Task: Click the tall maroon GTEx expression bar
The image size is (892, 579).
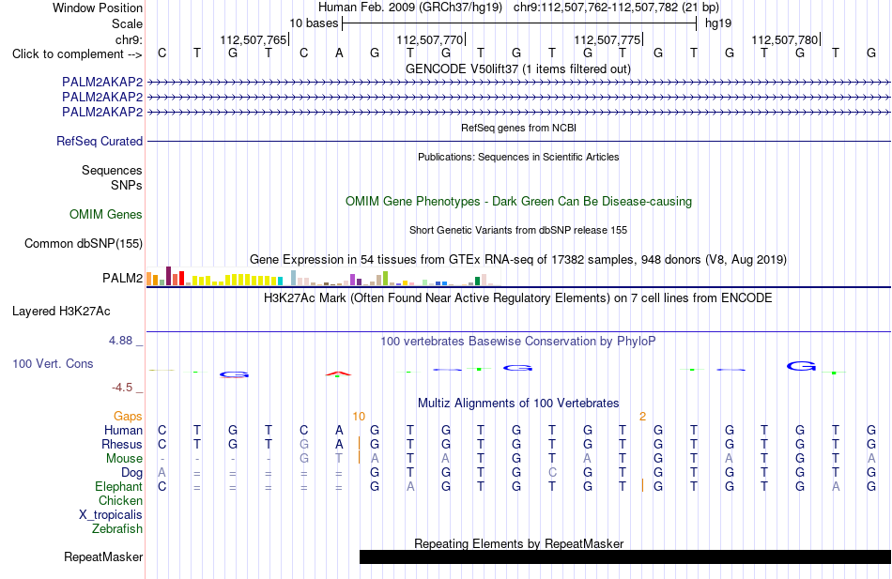Action: [x=168, y=276]
